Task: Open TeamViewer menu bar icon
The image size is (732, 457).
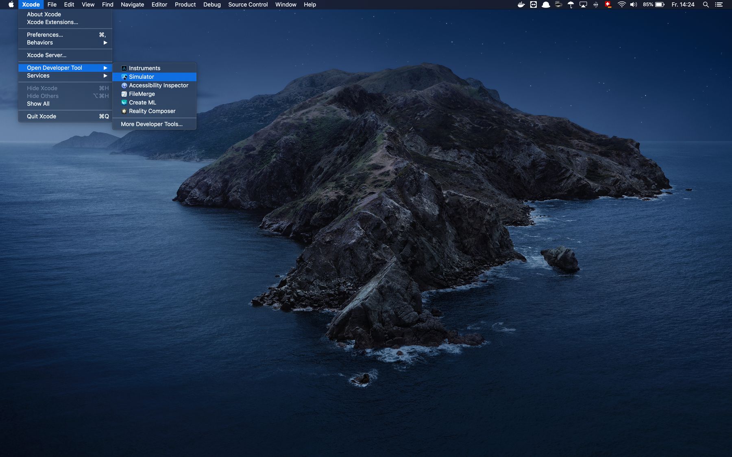Action: 534,4
